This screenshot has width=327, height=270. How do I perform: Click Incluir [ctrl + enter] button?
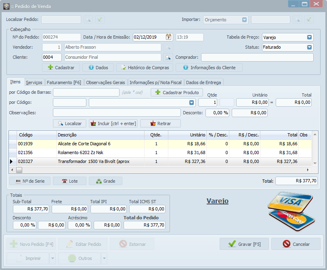[113, 124]
